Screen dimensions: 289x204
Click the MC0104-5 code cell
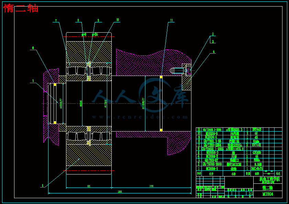pyautogui.click(x=212, y=133)
